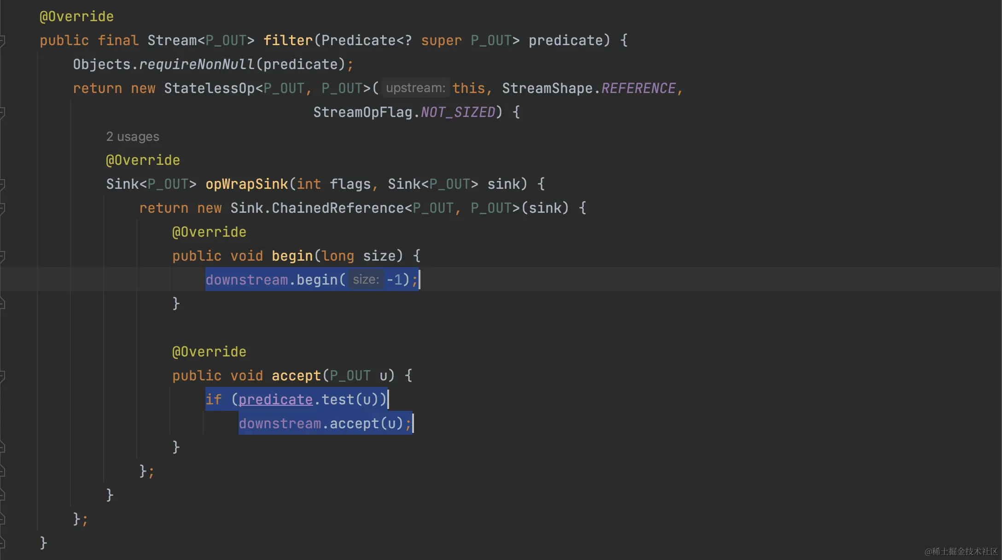Click the top @Override annotation
The height and width of the screenshot is (560, 1002).
tap(76, 17)
